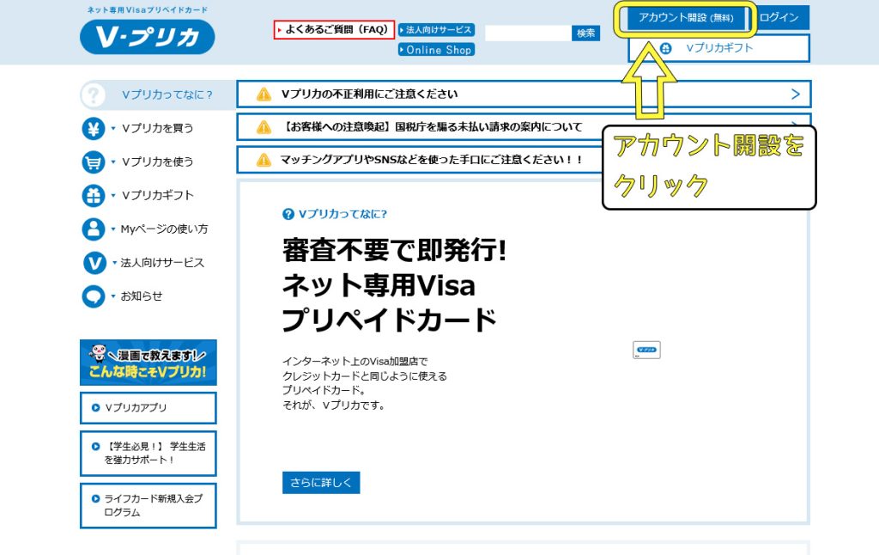Open the Online Shop menu item
The image size is (879, 555).
pos(436,50)
